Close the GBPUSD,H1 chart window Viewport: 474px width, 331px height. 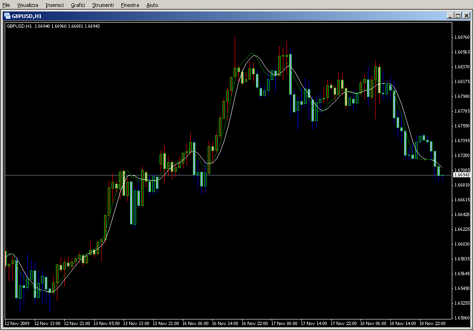[x=466, y=15]
